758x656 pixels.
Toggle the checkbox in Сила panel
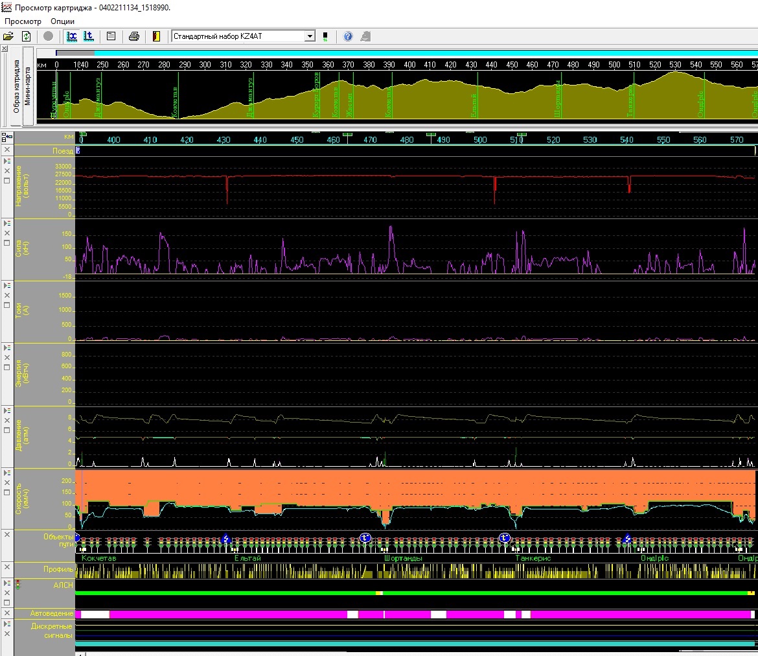click(6, 243)
